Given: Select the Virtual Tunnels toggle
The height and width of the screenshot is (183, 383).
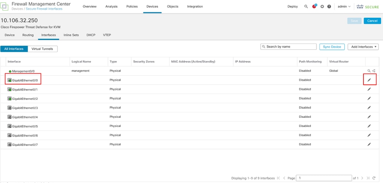Looking at the screenshot, I should (x=43, y=49).
